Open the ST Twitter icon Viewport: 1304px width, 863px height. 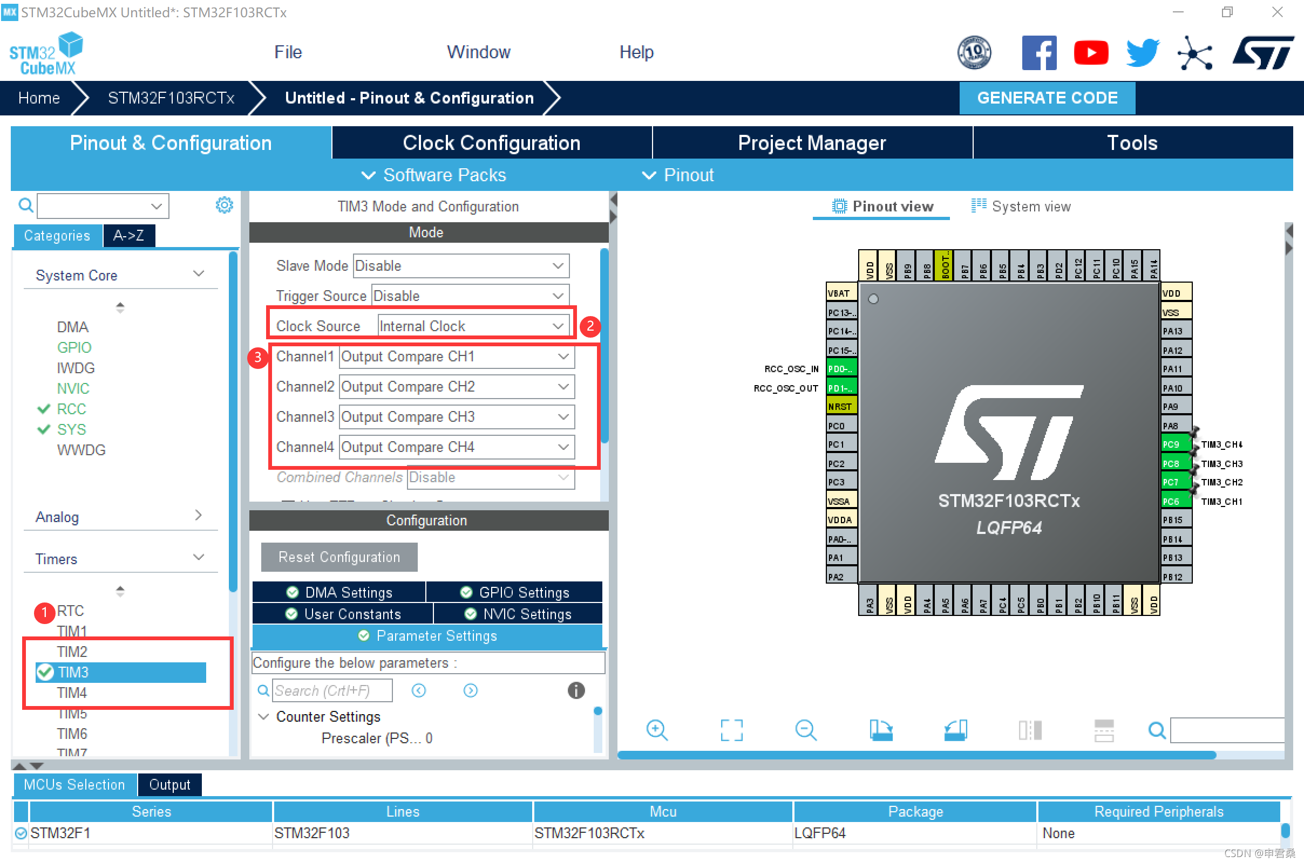1143,53
